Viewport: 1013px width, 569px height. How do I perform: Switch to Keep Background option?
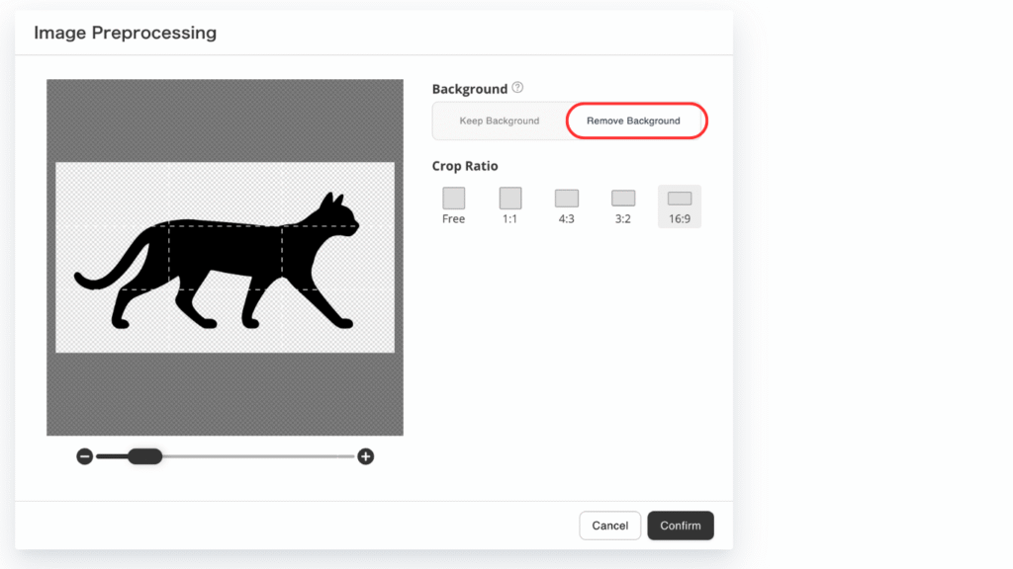click(x=500, y=121)
